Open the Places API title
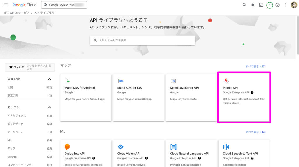Viewport: 299px width, 167px height. [x=230, y=88]
